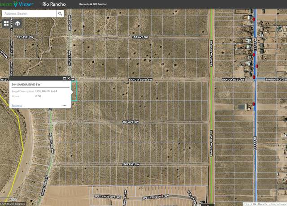This screenshot has width=287, height=206.
Task: Click the SANDIA BLVD SE street label
Action: tap(233, 80)
